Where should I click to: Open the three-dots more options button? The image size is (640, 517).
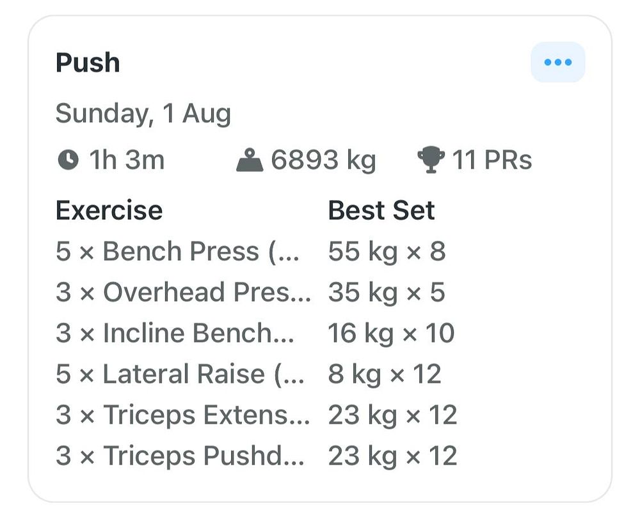[557, 62]
